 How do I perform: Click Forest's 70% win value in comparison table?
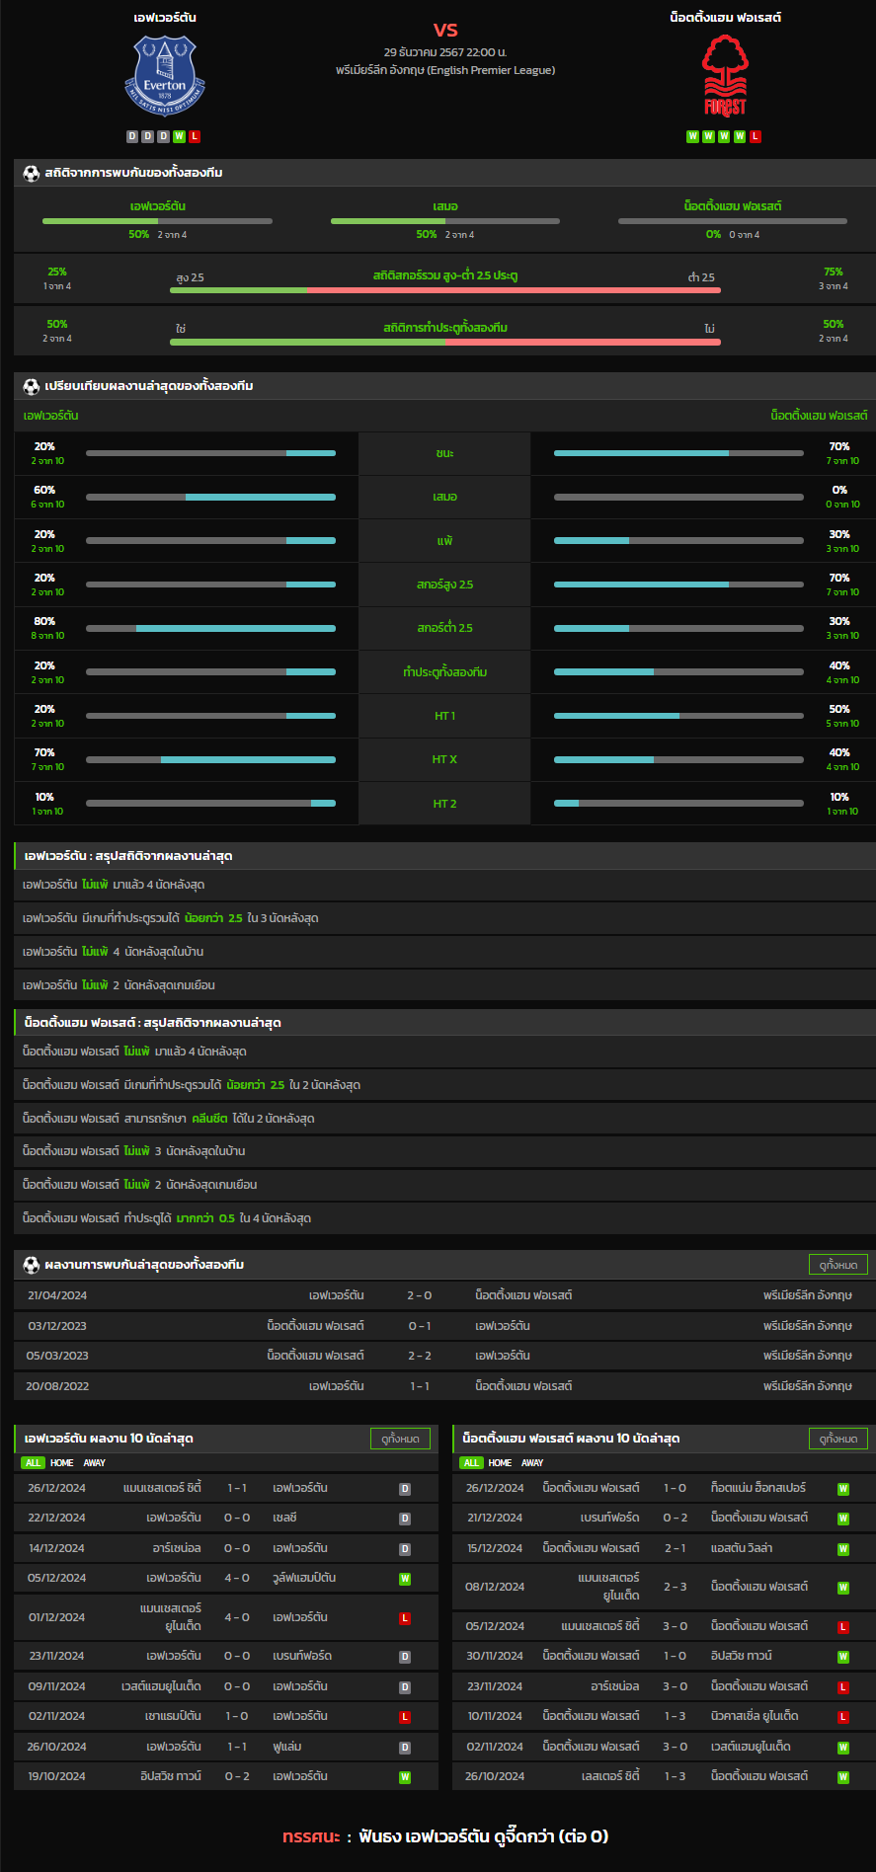[x=839, y=446]
